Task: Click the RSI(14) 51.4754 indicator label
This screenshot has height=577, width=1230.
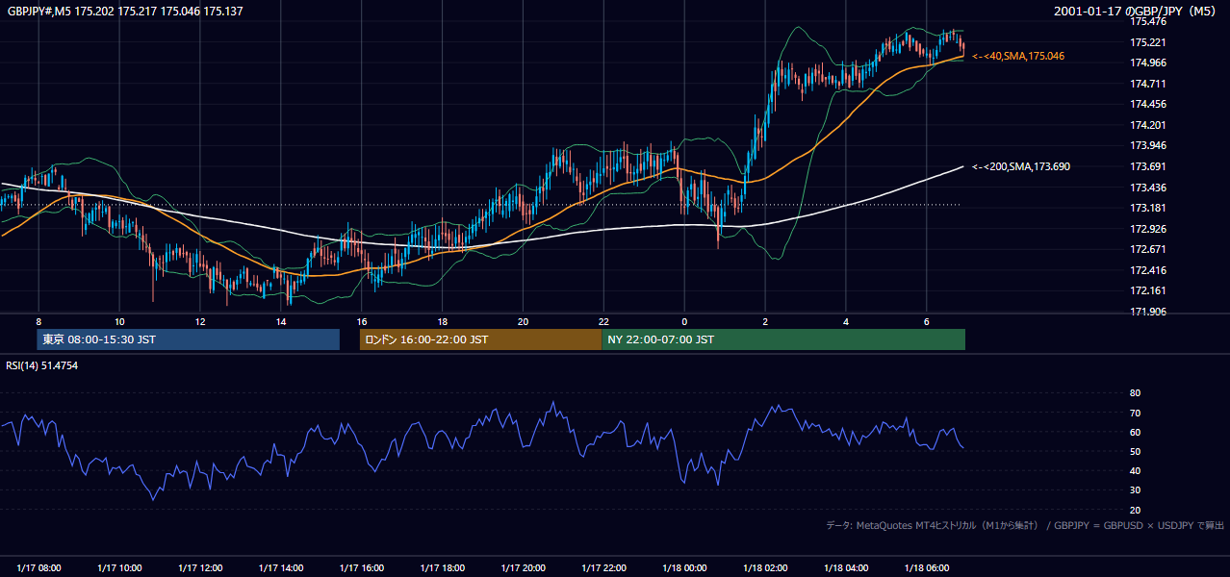Action: (x=42, y=365)
